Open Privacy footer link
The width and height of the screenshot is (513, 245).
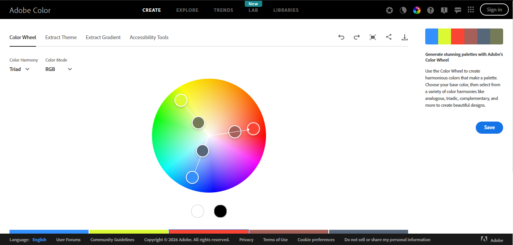246,240
